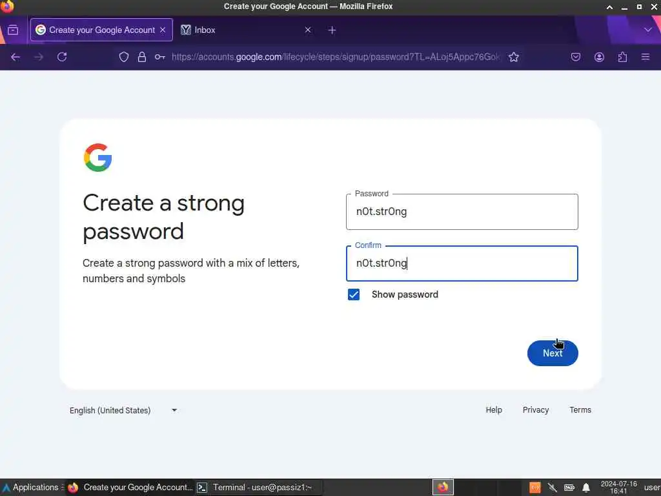Open a new tab with plus

tap(332, 30)
